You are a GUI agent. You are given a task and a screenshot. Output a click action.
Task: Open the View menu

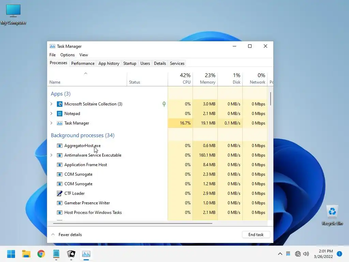pyautogui.click(x=84, y=55)
